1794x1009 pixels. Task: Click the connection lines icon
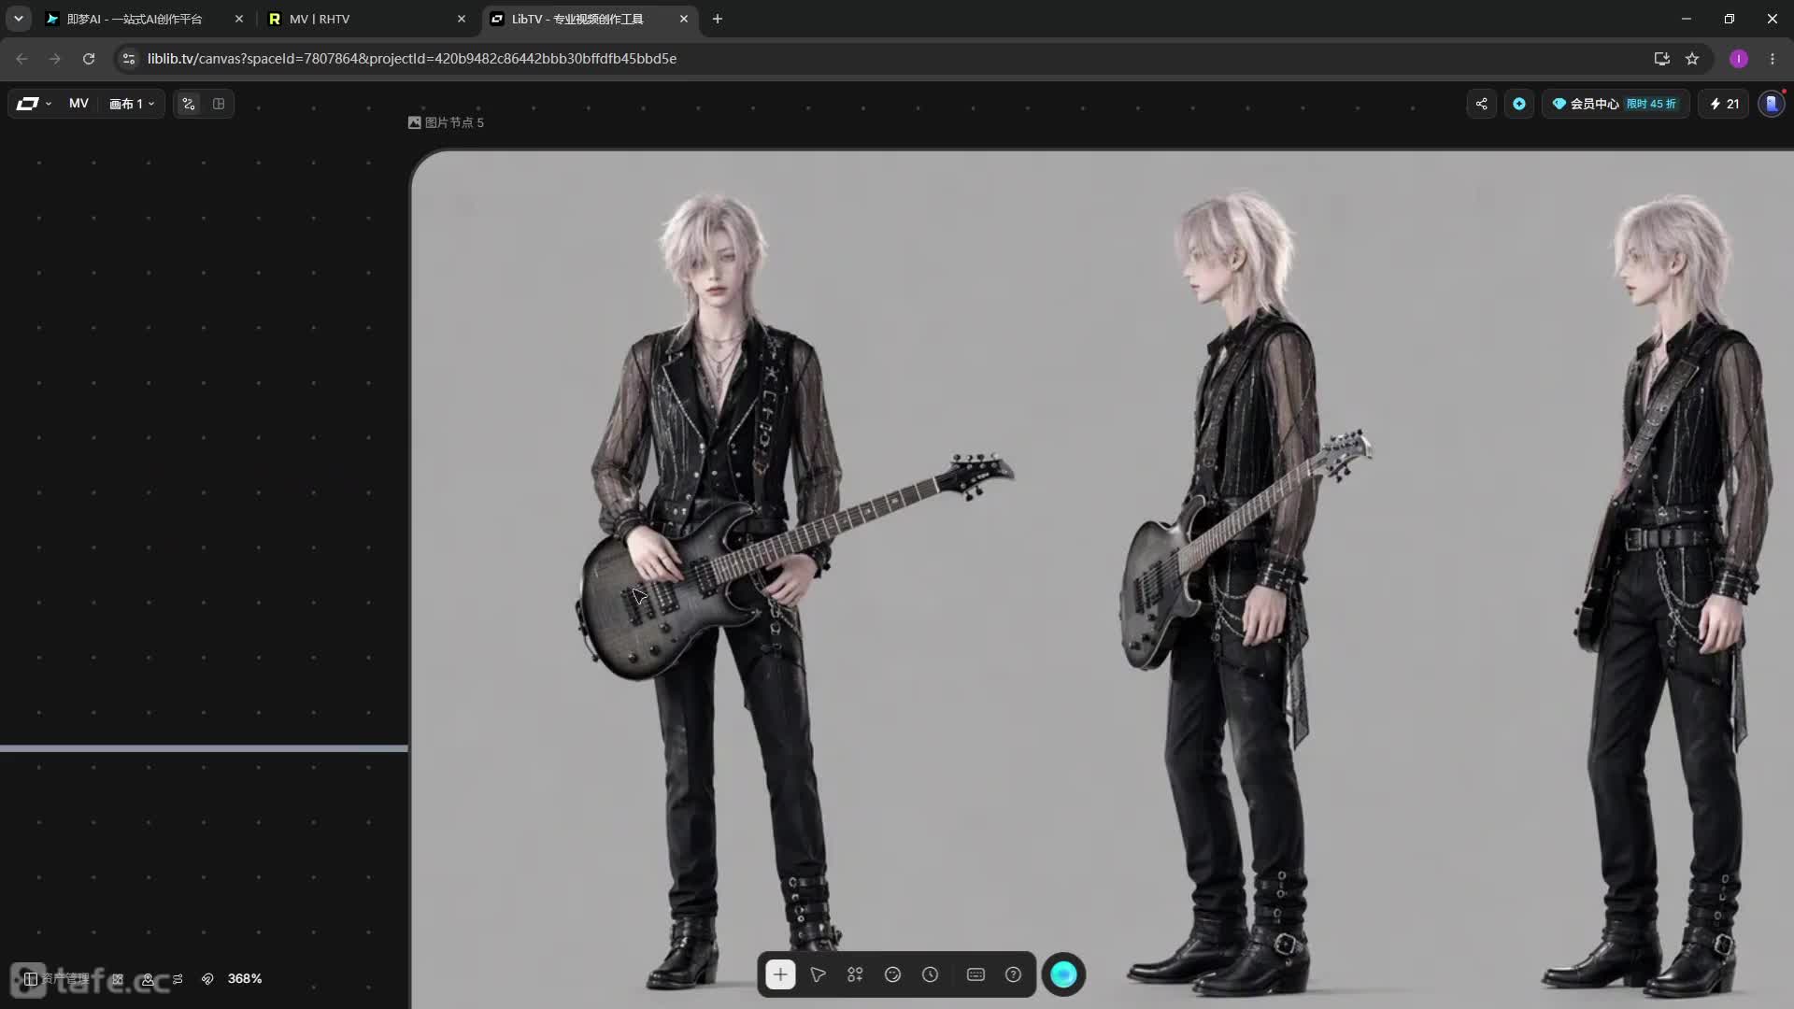click(x=178, y=978)
